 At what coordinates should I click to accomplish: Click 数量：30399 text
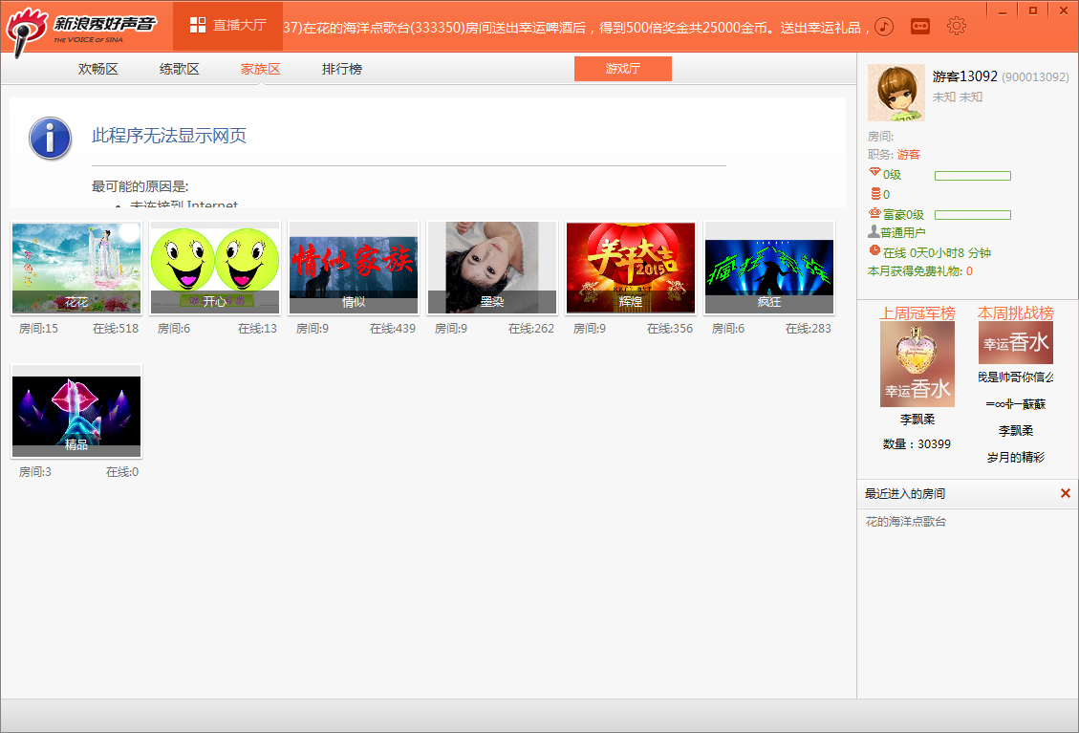point(917,444)
